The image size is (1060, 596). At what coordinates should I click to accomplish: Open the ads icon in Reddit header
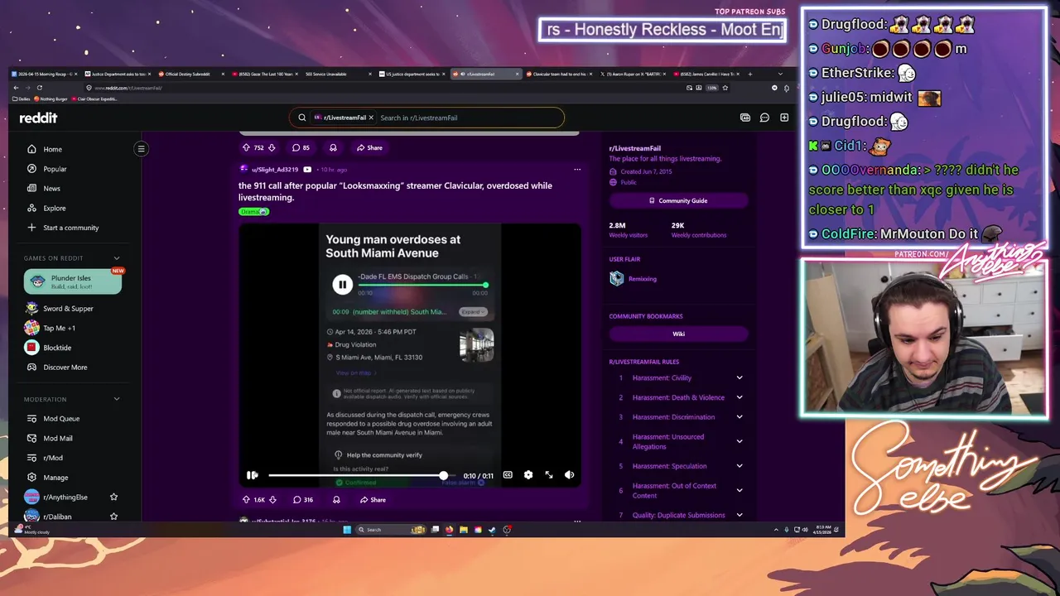(745, 118)
